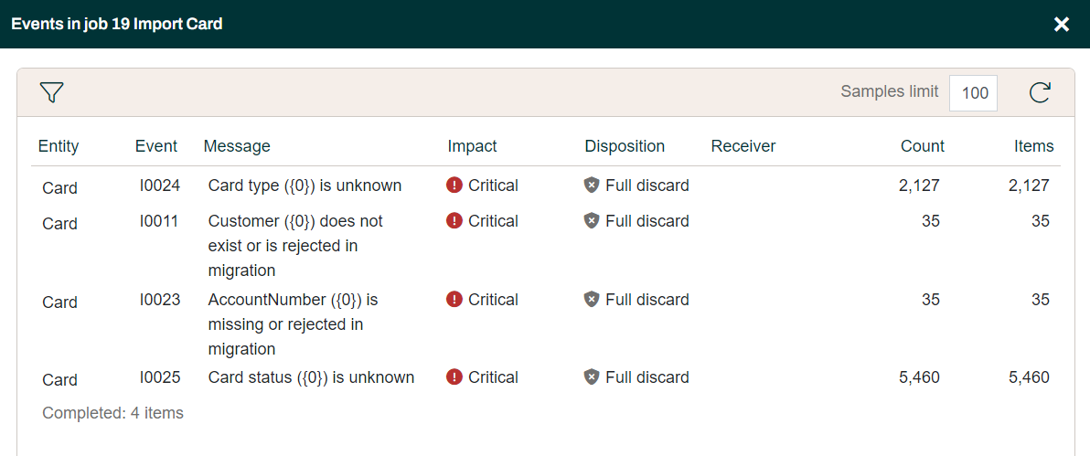This screenshot has width=1090, height=456.
Task: Click the Samples limit input field
Action: point(973,93)
